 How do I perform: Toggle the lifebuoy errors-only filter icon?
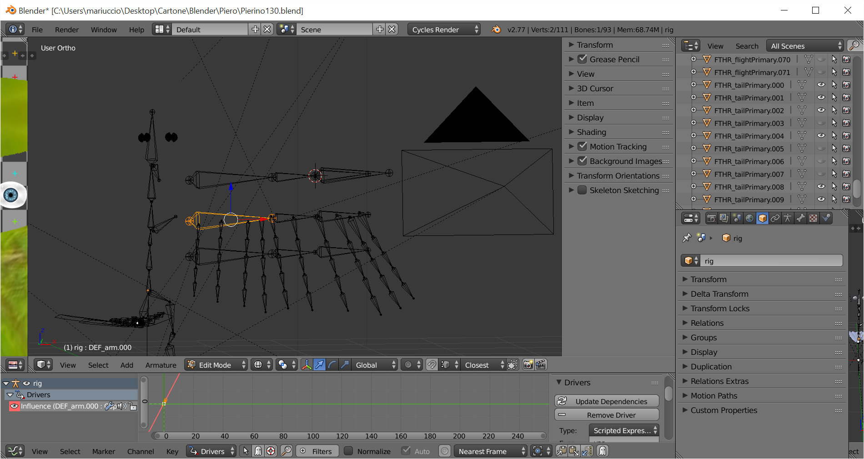(x=271, y=451)
